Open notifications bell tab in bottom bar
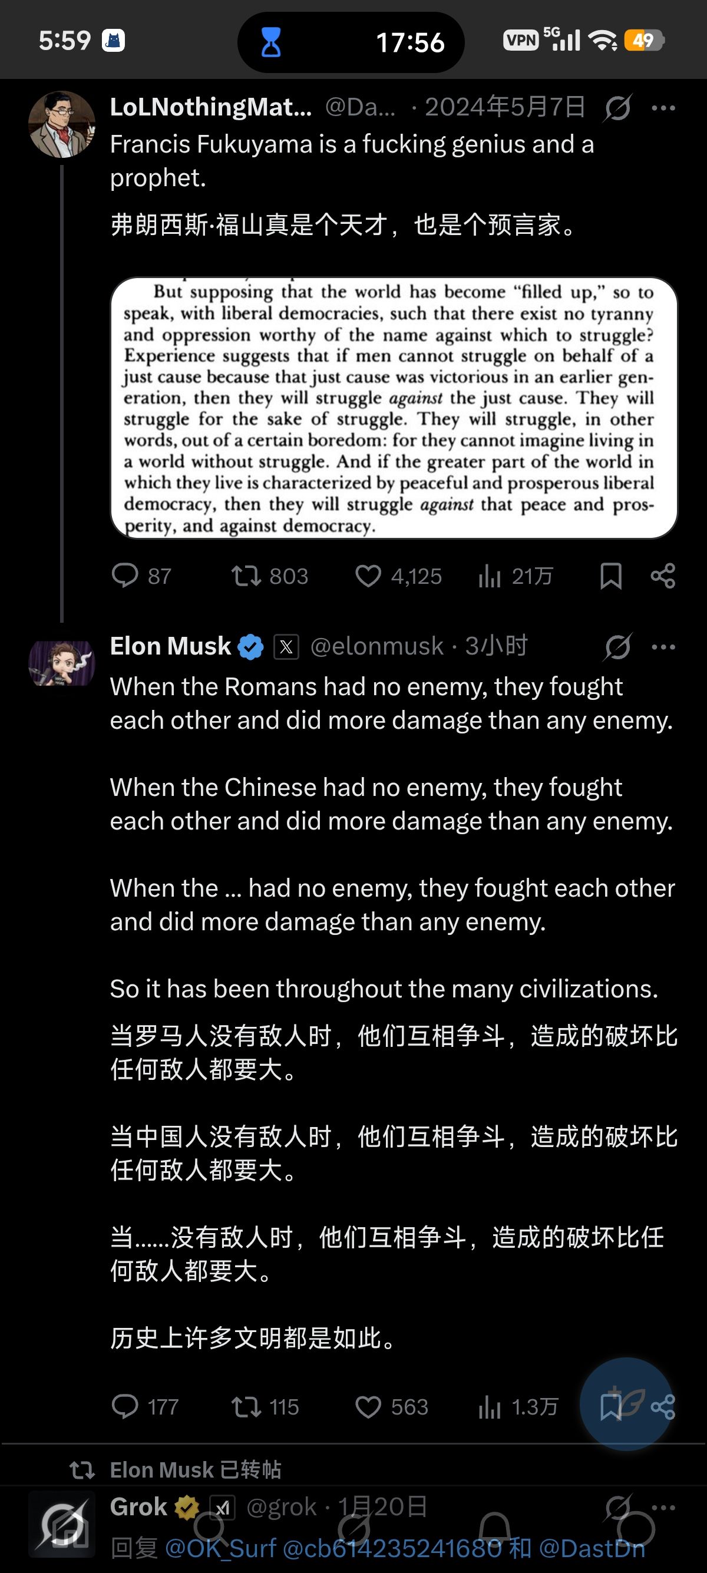 pyautogui.click(x=494, y=1529)
